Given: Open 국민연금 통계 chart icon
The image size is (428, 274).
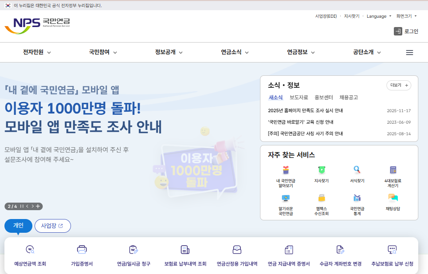Looking at the screenshot, I should click(357, 198).
